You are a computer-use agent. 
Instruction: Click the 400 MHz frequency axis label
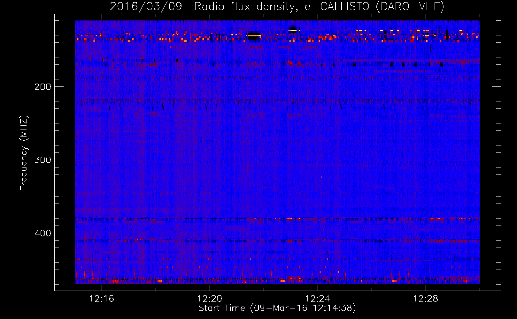[x=42, y=233]
